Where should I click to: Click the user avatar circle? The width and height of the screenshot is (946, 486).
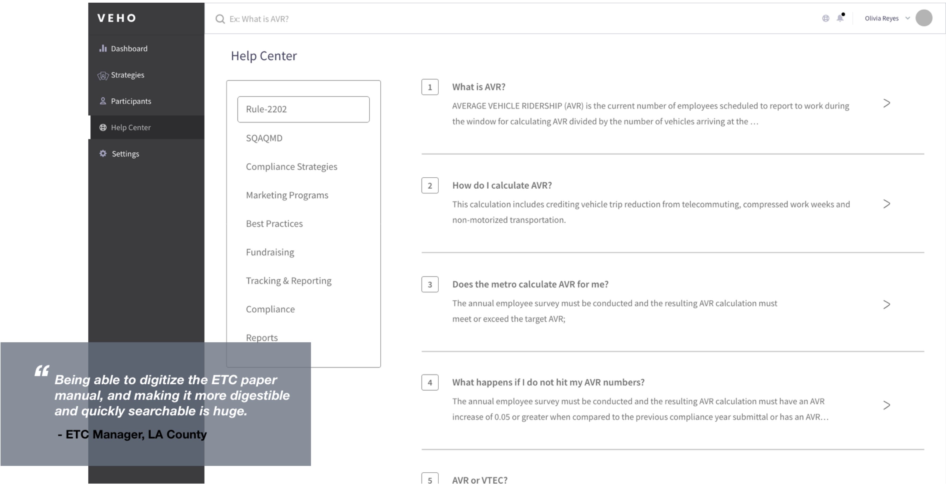tap(924, 18)
